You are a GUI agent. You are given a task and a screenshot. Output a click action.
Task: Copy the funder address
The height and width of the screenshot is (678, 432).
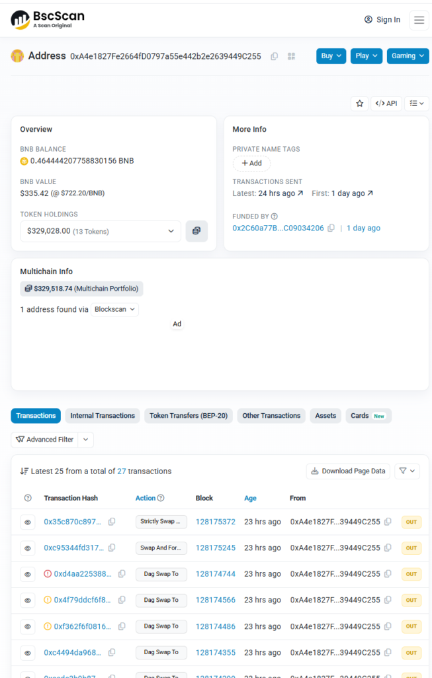(331, 228)
